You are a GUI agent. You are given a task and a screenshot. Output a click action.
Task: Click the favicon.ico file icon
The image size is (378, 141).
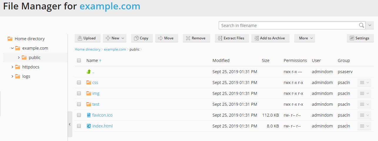(89, 115)
